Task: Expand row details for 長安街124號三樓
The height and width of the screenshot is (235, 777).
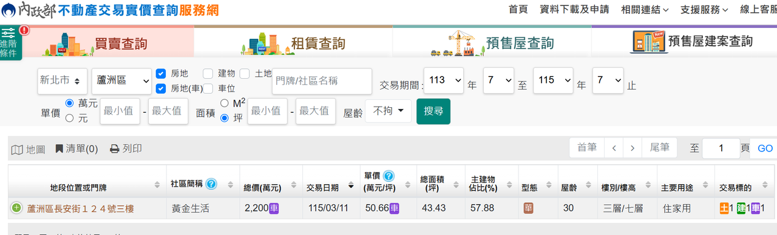Action: click(16, 208)
